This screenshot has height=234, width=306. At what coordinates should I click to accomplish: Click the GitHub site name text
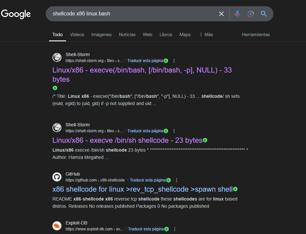point(73,174)
